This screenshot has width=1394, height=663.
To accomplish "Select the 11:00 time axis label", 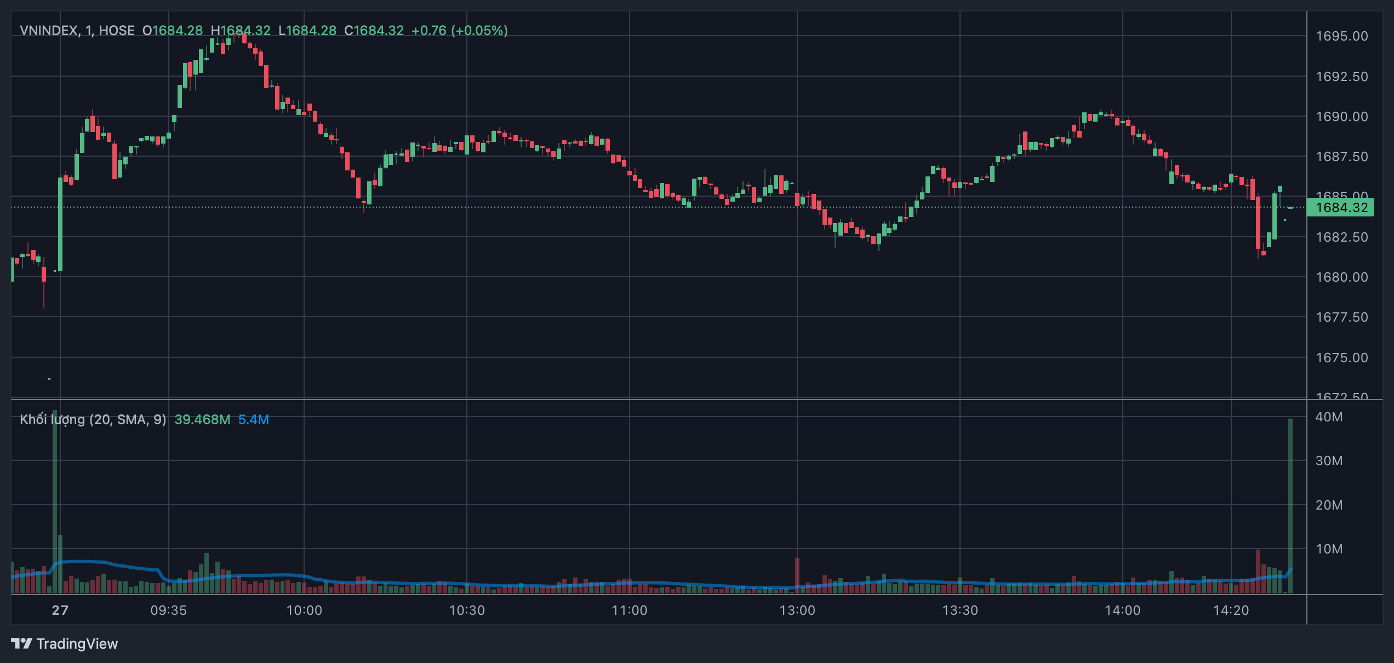I will tap(630, 610).
